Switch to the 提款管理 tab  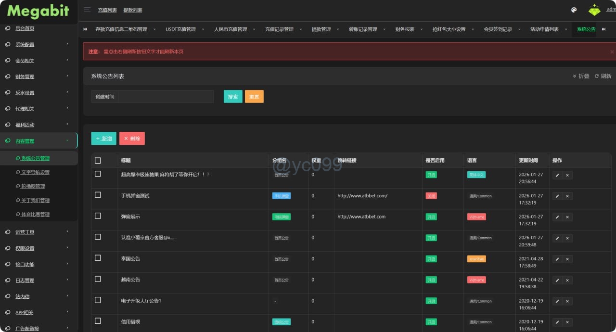pos(321,29)
